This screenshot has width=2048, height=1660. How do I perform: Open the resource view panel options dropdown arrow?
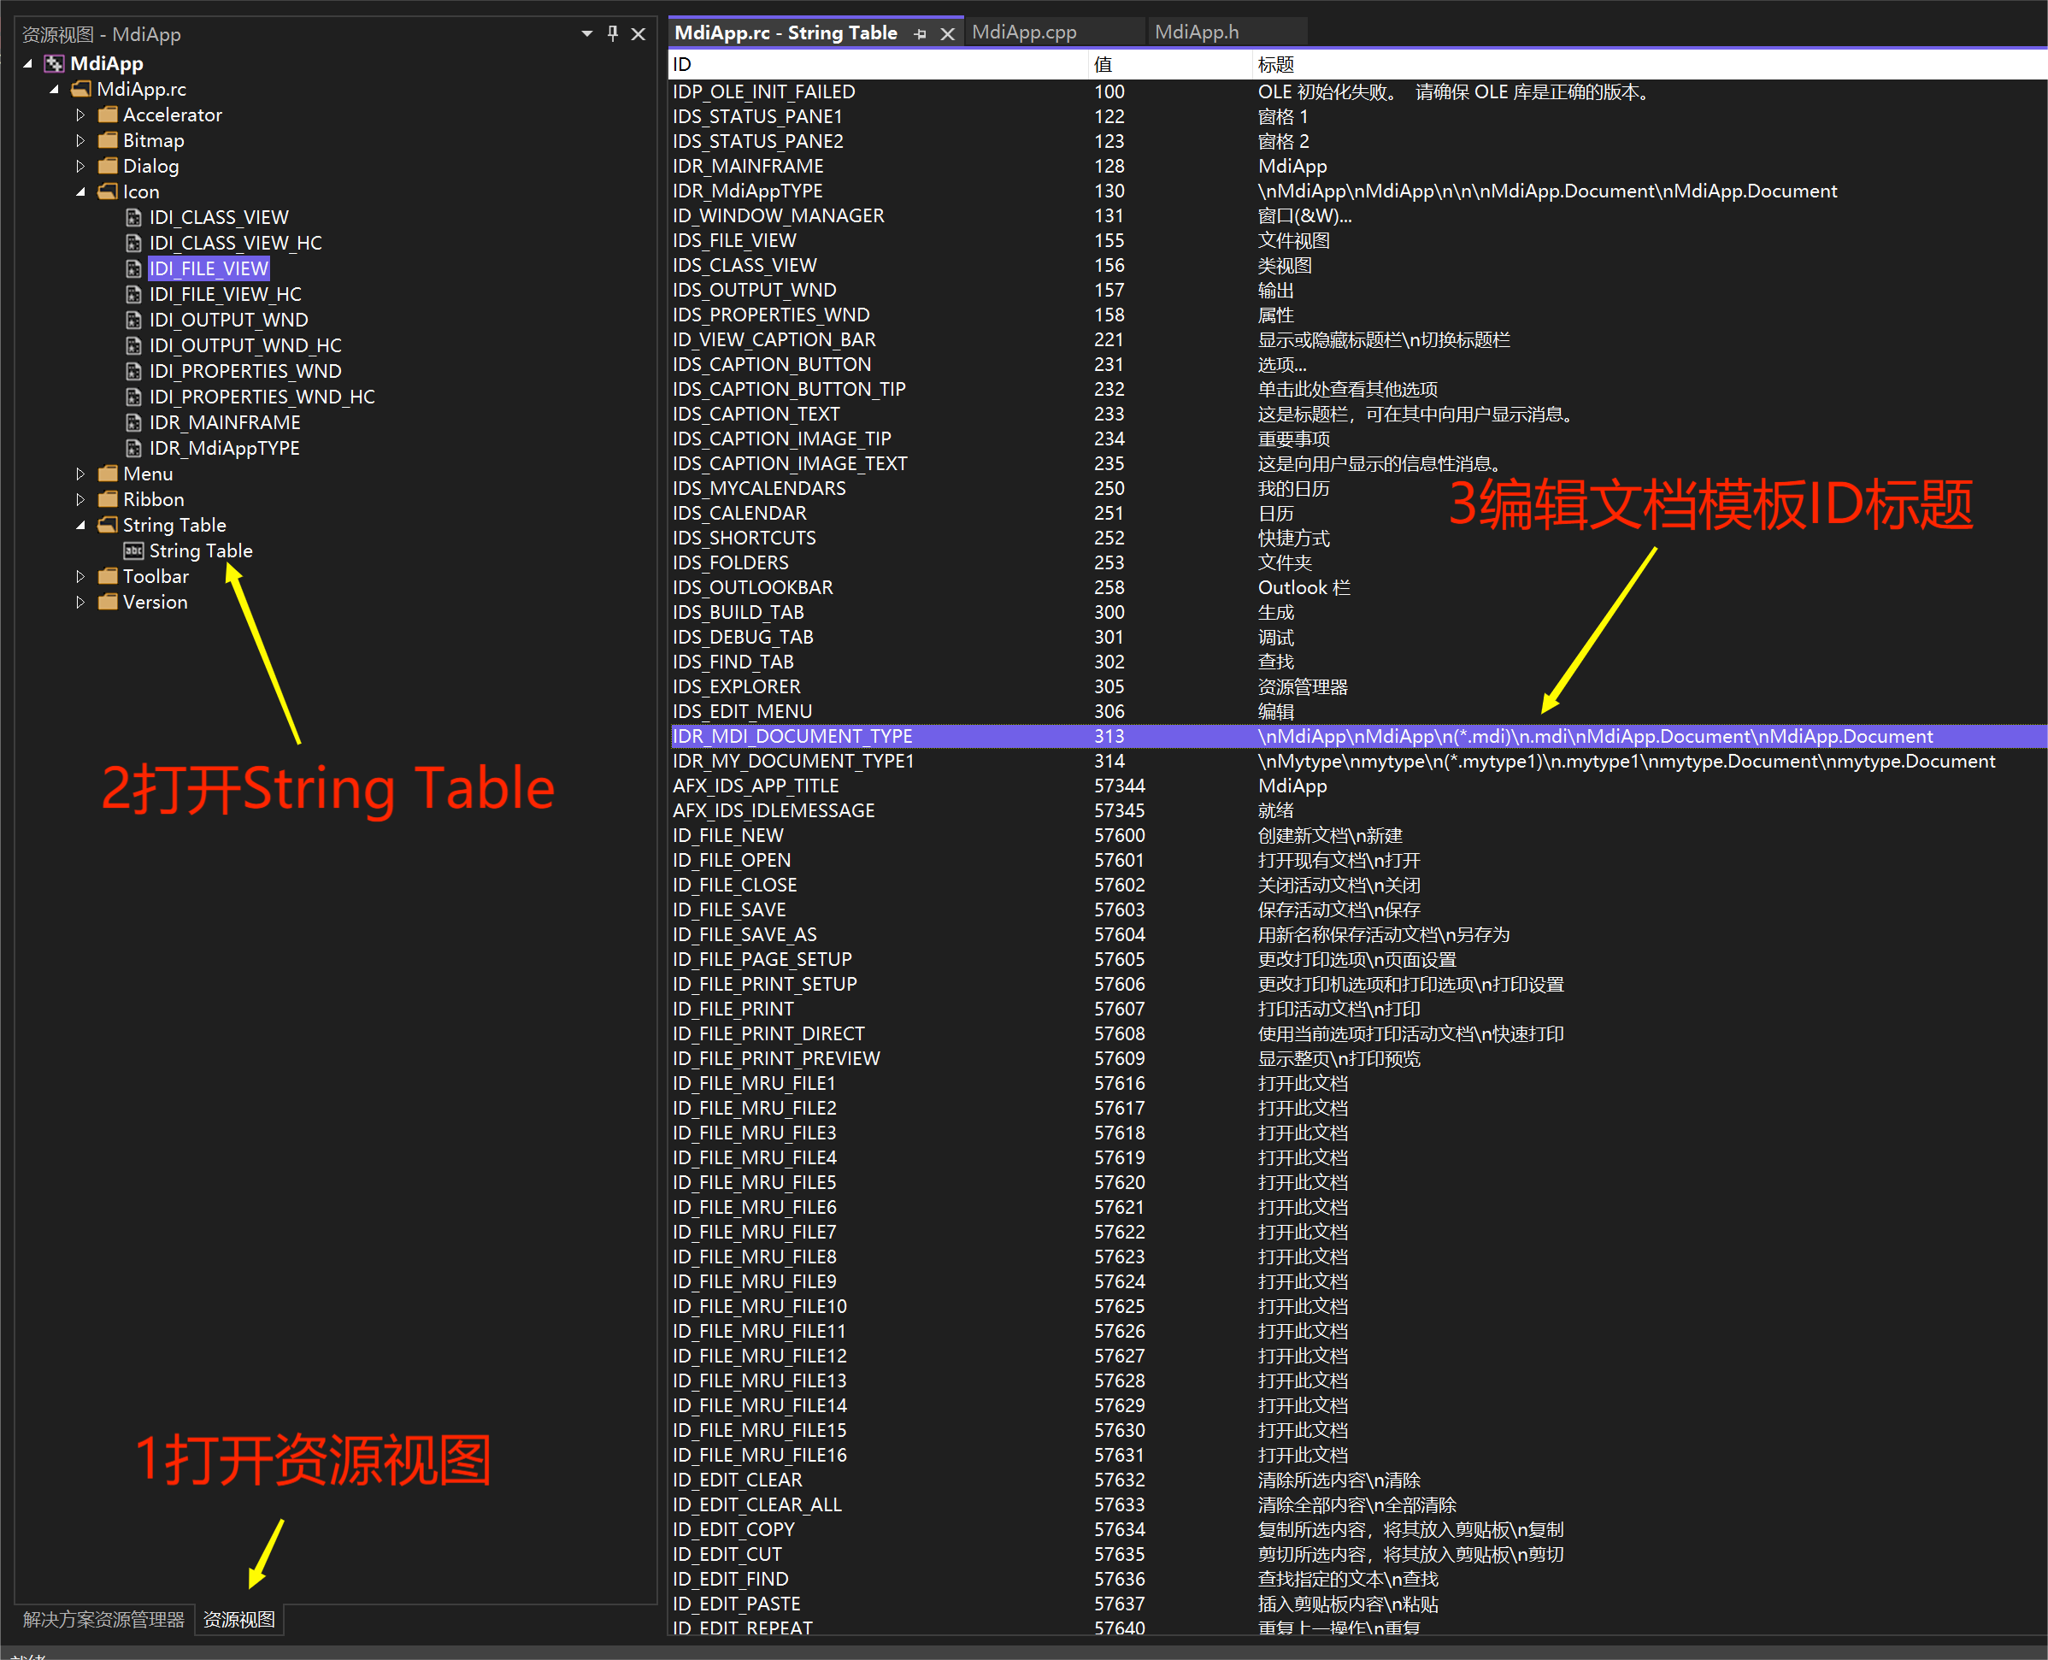coord(586,33)
